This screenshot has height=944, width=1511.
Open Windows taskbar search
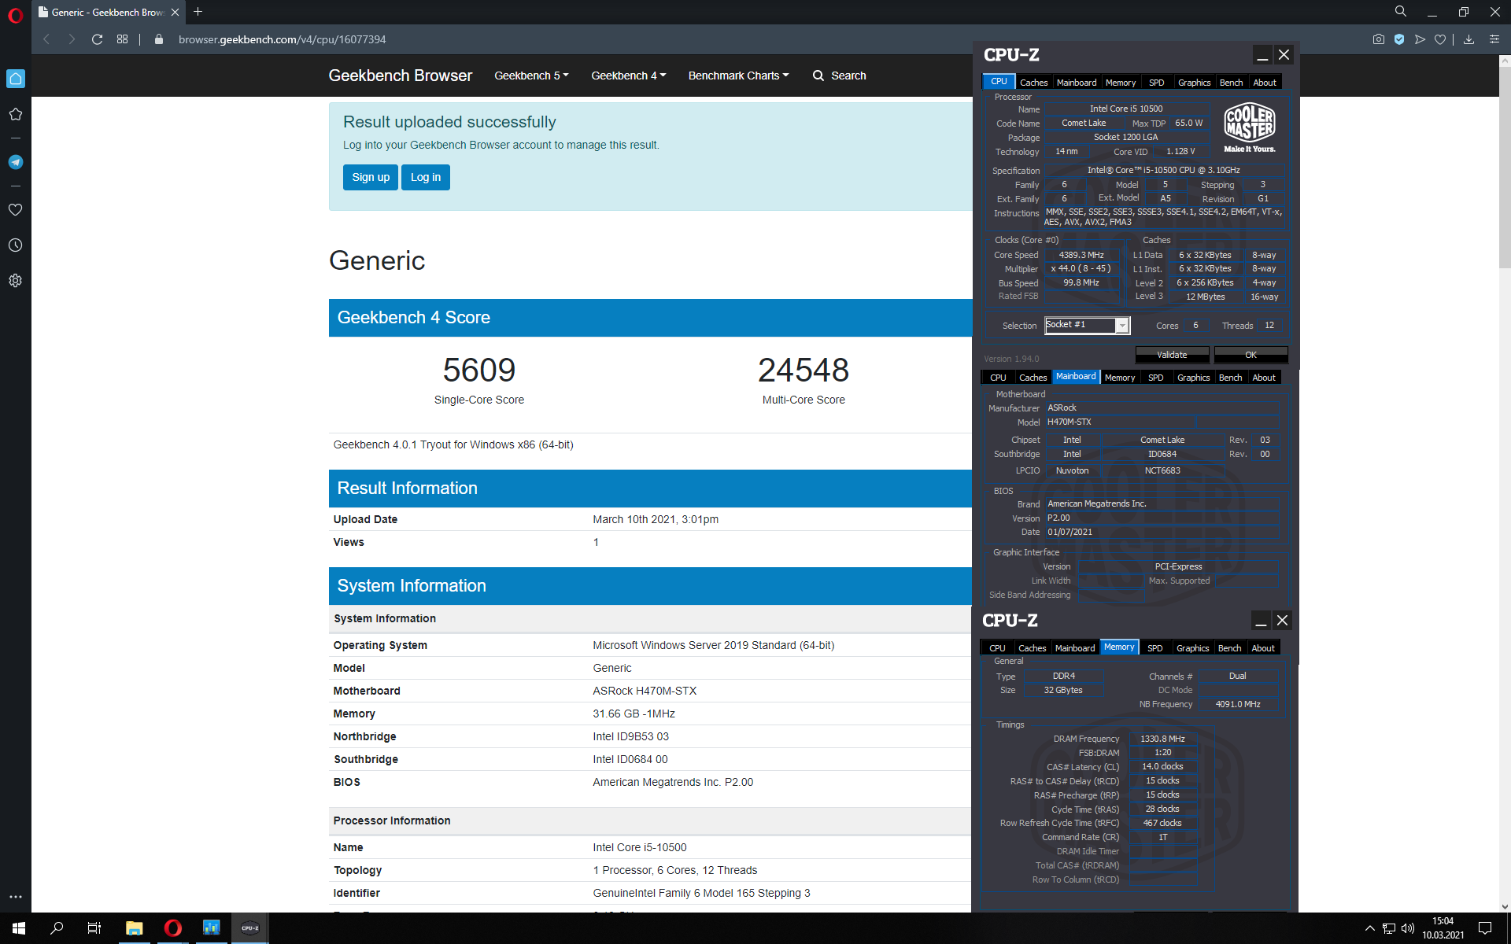57,928
